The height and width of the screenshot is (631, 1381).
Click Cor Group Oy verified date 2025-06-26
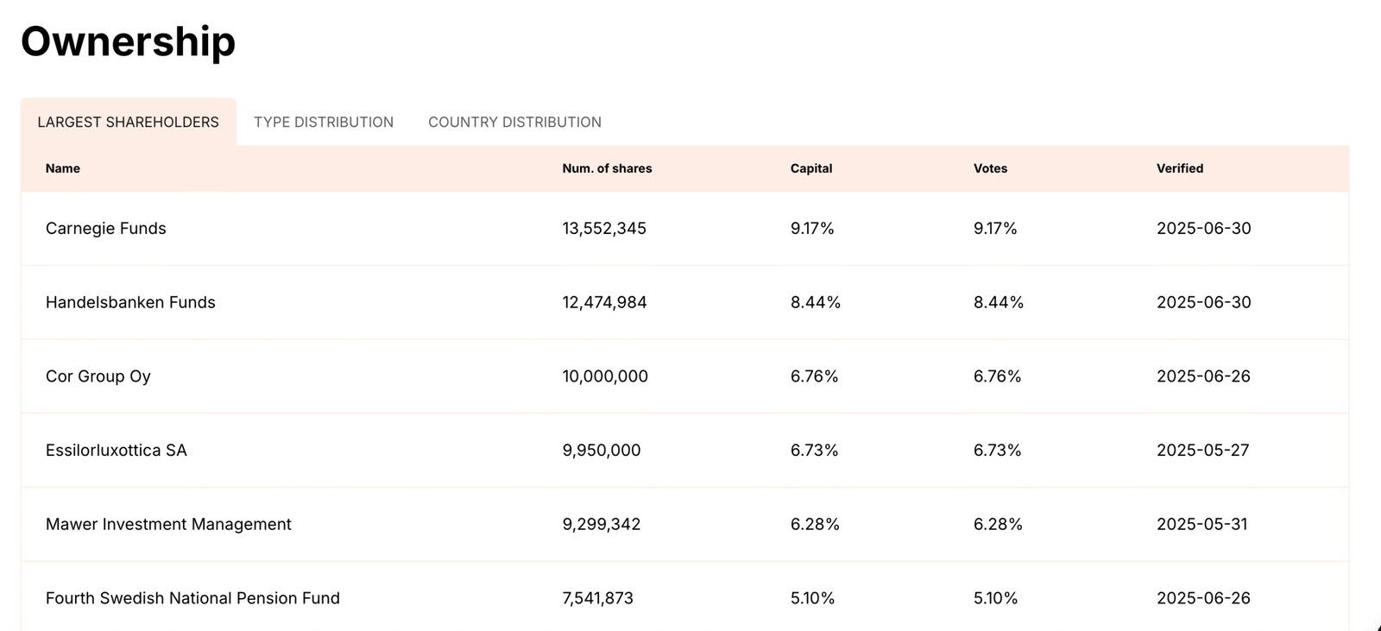pyautogui.click(x=1203, y=376)
